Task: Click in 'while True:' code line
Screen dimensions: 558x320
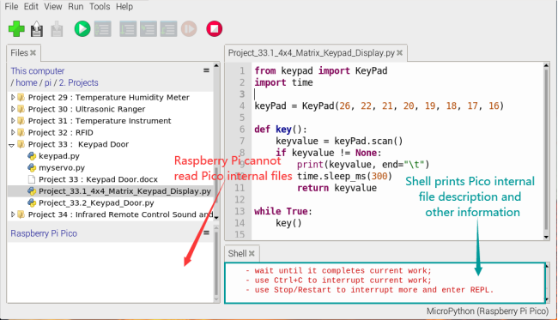Action: pos(283,211)
